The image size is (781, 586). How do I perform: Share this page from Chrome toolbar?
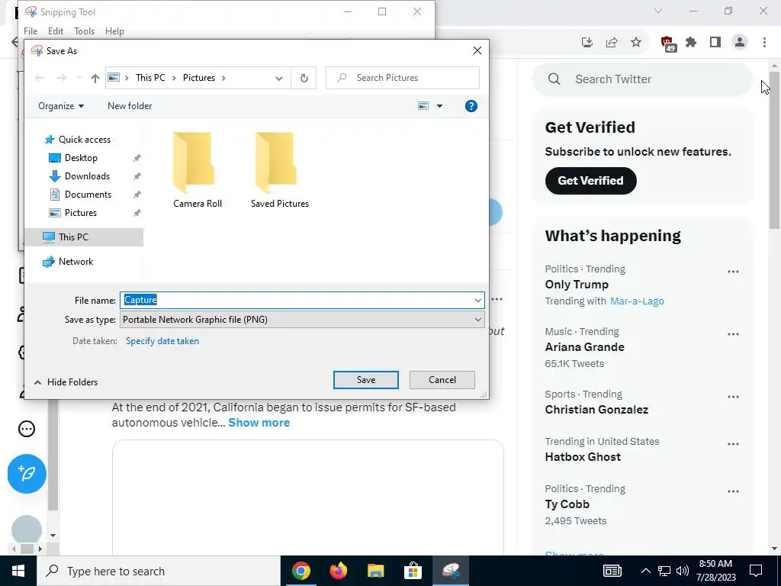pyautogui.click(x=612, y=43)
